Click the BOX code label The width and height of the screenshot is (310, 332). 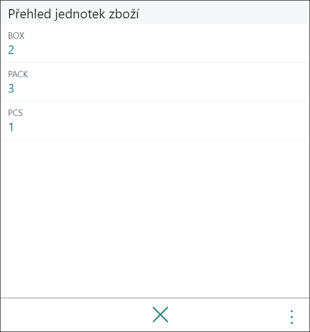16,36
